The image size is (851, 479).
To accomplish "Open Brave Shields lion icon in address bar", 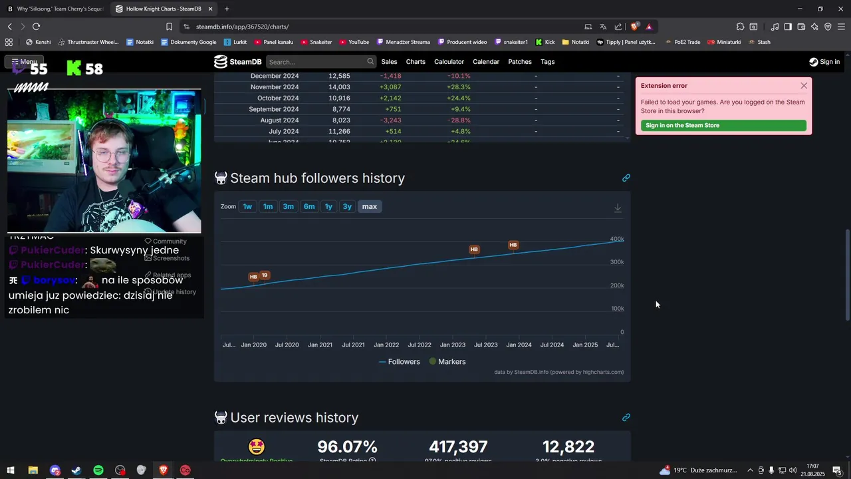I will click(x=635, y=27).
